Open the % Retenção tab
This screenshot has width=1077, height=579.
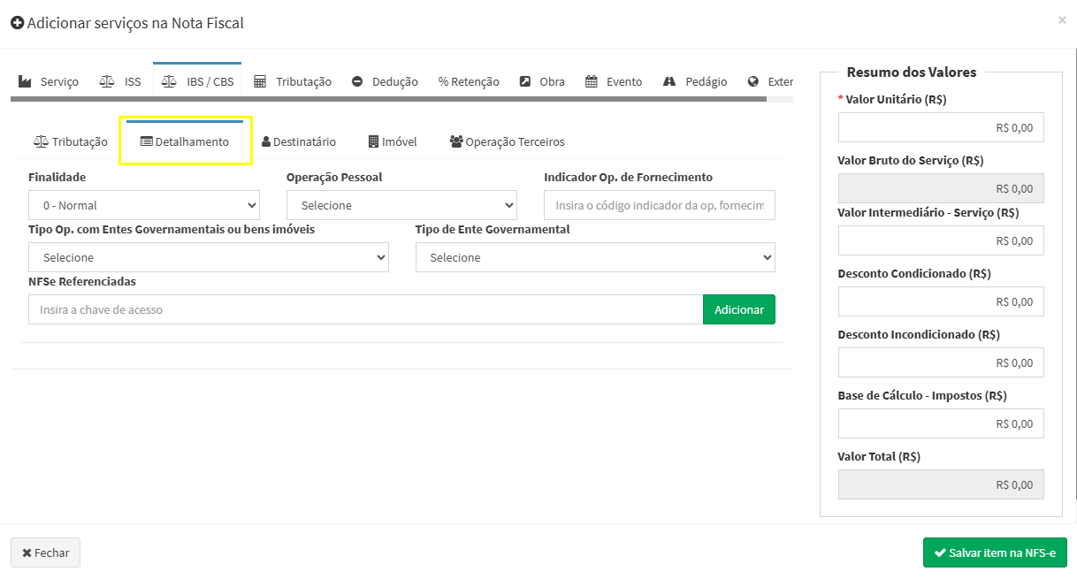469,81
